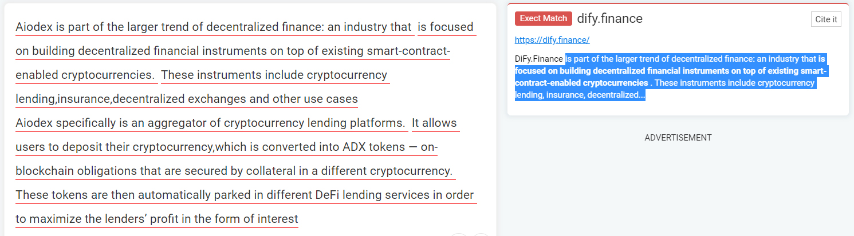854x236 pixels.
Task: Click the first partially visible round button
Action: [x=459, y=235]
